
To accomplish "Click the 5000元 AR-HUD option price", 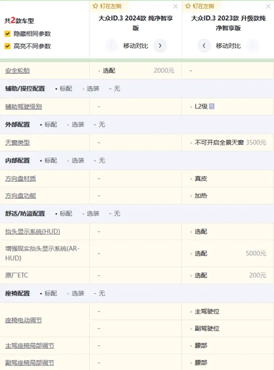I will (256, 253).
